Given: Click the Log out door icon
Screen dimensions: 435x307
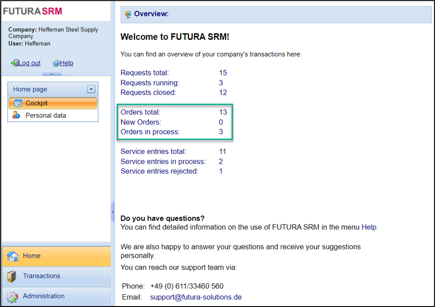Looking at the screenshot, I should point(15,63).
